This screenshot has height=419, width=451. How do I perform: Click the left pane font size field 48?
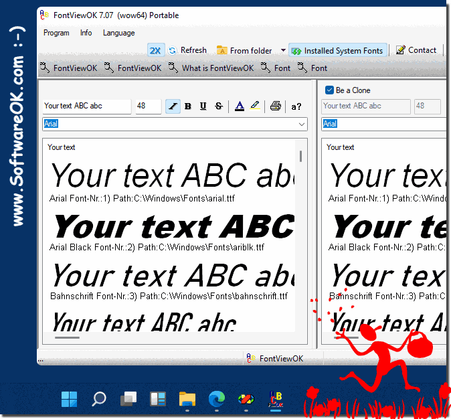(149, 106)
